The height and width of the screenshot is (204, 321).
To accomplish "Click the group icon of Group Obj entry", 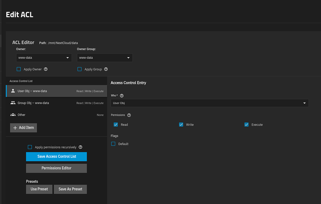I will tap(13, 103).
